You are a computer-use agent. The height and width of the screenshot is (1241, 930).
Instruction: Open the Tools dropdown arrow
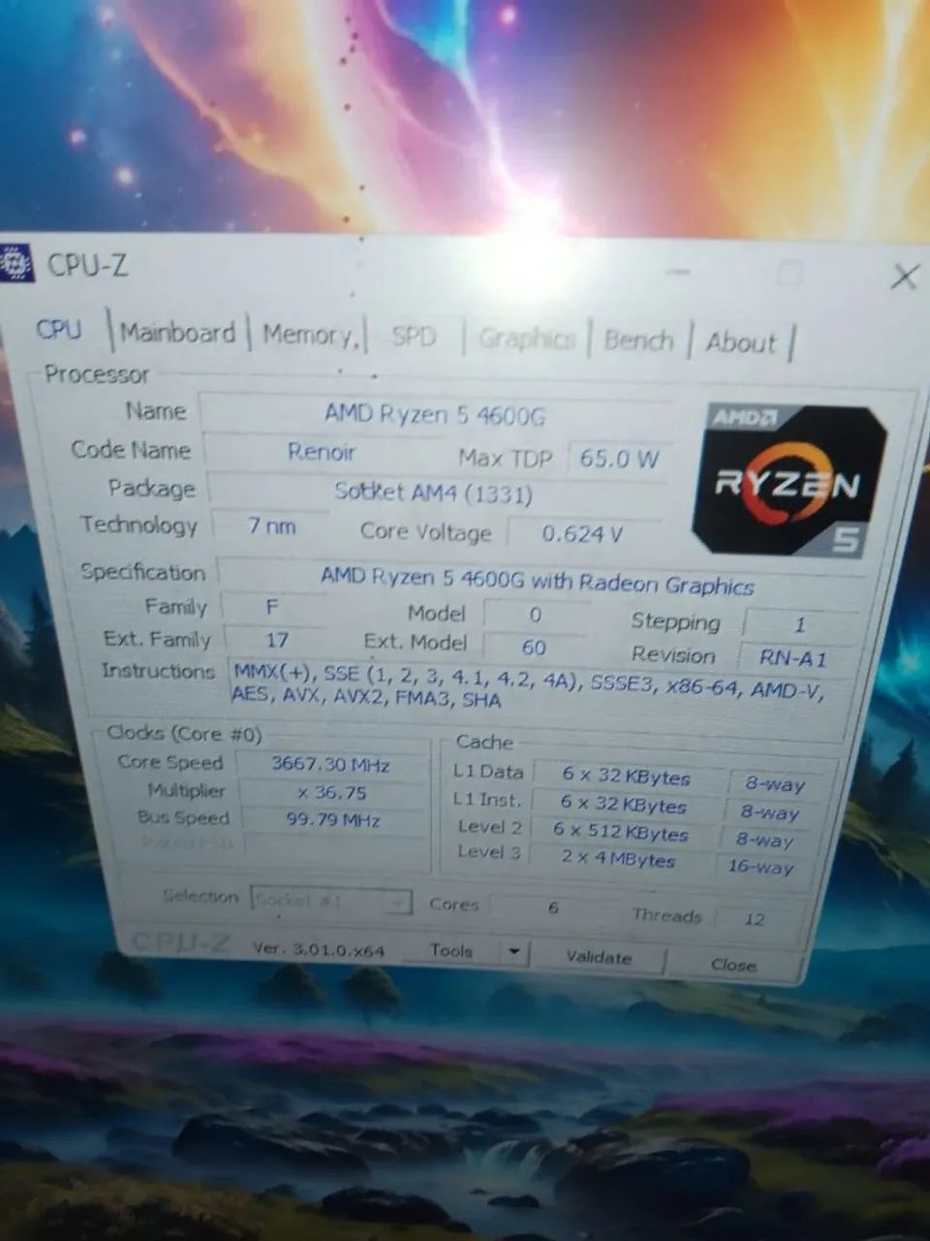[514, 952]
